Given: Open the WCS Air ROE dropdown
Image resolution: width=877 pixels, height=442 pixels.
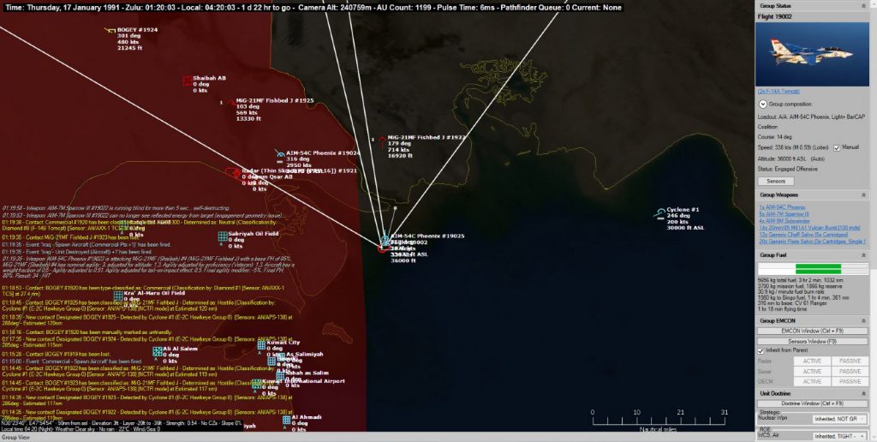Looking at the screenshot, I should 839,436.
